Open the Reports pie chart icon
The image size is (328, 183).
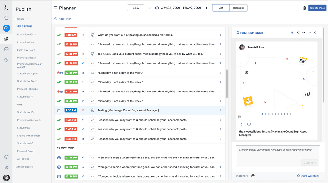[6, 60]
